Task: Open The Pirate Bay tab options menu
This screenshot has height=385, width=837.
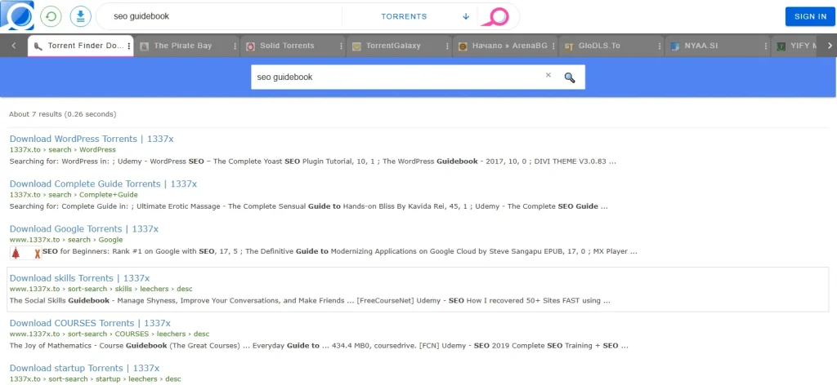Action: [235, 46]
